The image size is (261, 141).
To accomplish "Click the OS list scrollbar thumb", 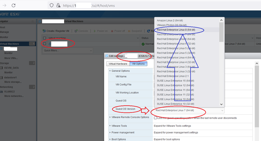I will click(221, 32).
